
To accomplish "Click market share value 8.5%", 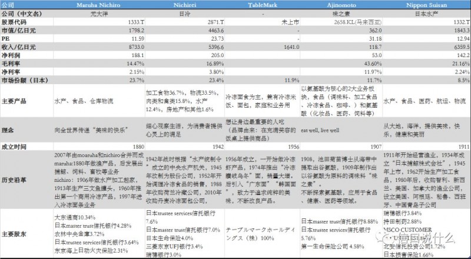I will coord(463,81).
